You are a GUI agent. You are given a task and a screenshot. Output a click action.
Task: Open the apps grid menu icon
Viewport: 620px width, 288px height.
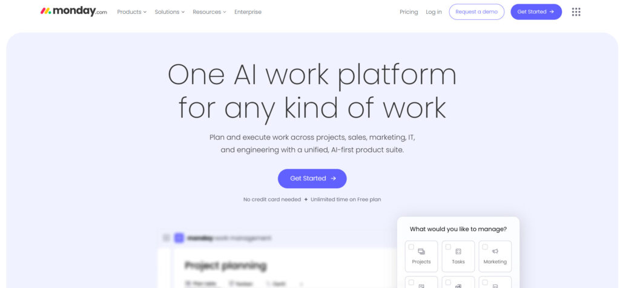point(576,12)
